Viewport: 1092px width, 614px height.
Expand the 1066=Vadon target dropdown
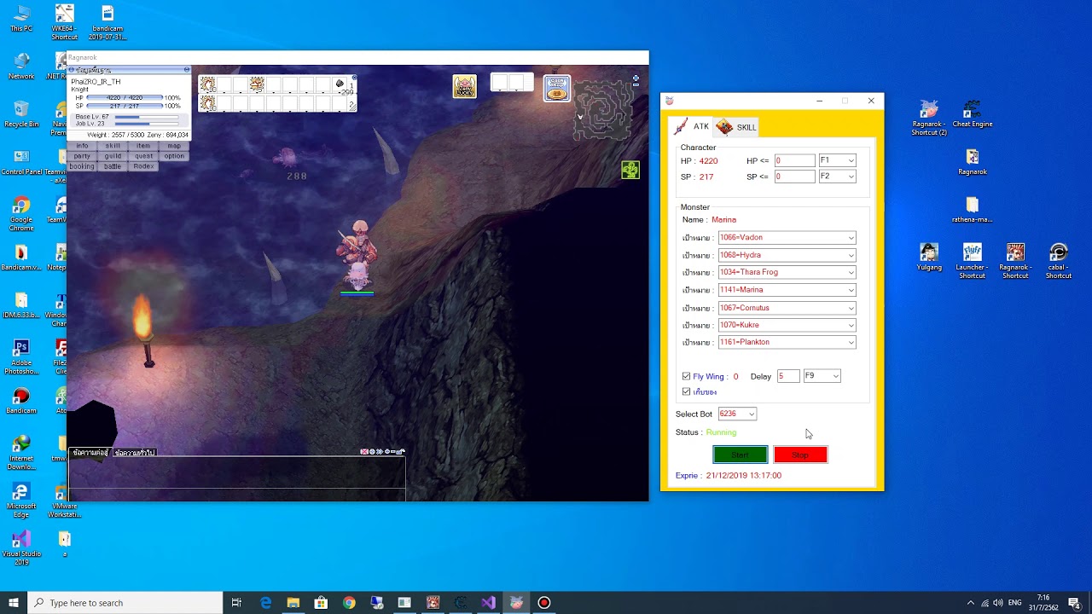click(787, 238)
